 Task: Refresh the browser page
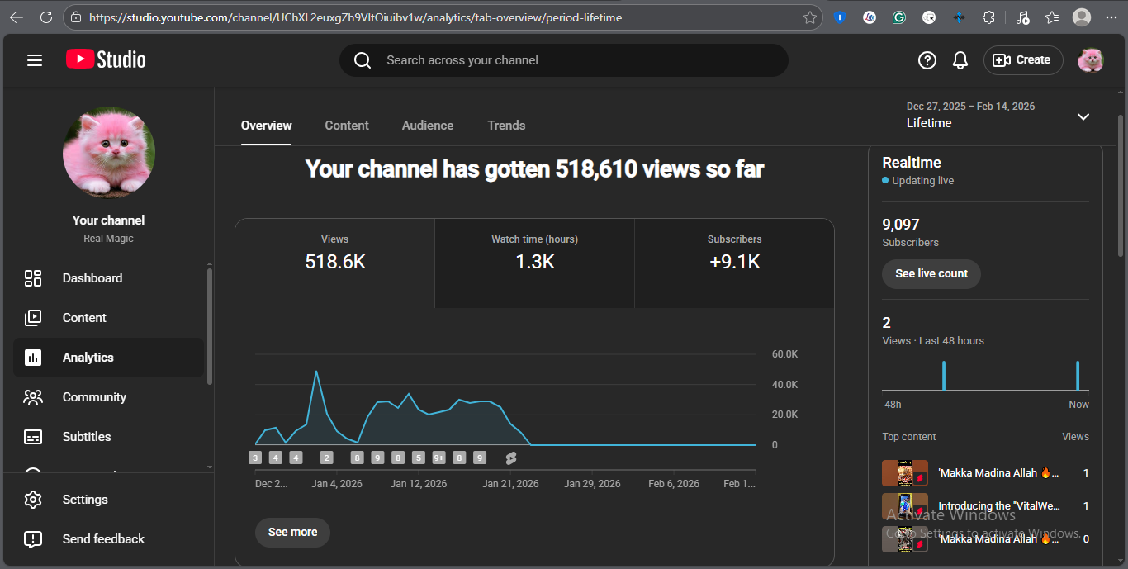[x=46, y=17]
